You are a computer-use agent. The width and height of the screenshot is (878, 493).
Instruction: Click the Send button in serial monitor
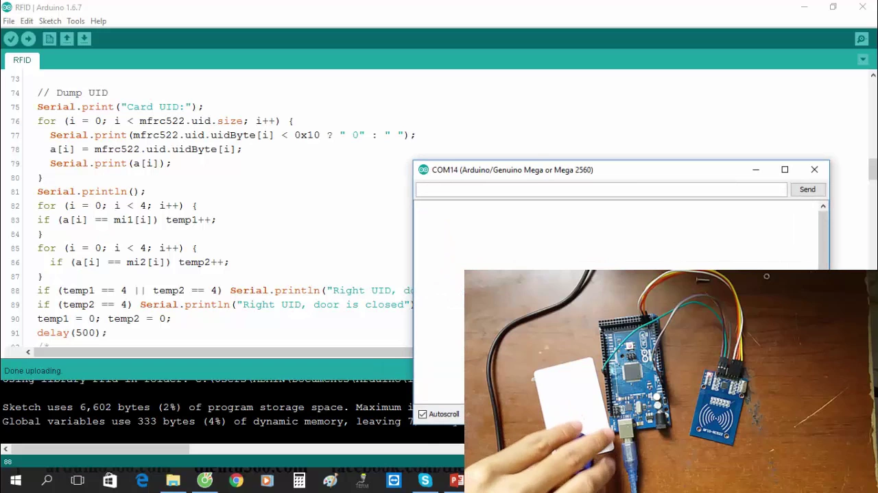(x=807, y=190)
